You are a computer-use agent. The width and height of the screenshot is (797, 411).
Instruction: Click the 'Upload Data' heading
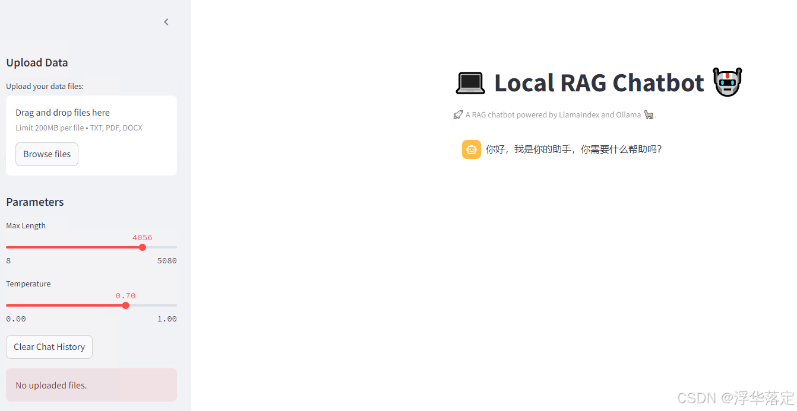[37, 63]
